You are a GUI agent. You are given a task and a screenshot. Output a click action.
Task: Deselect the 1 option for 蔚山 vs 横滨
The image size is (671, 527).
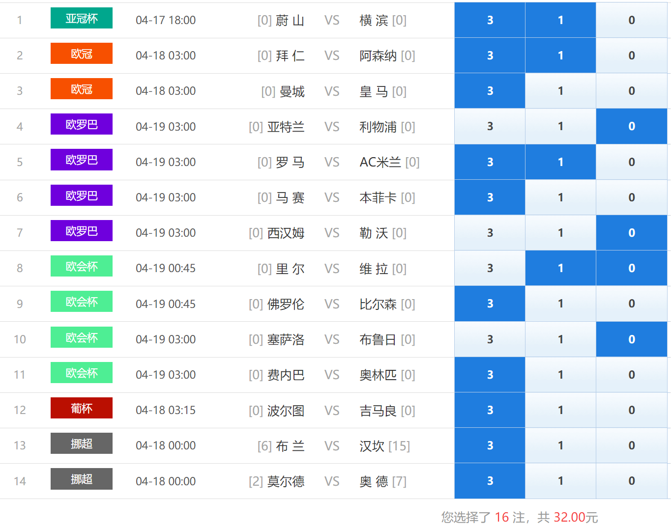point(560,20)
